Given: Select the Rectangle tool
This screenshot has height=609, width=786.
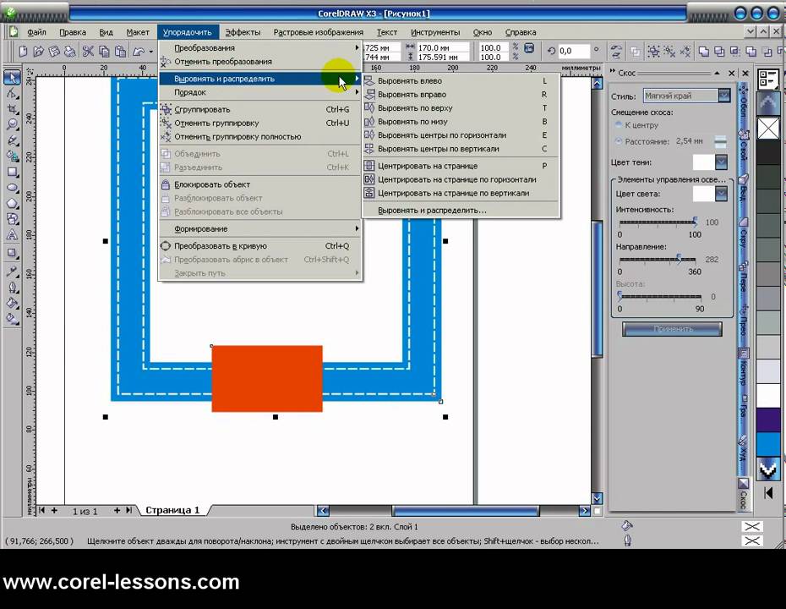Looking at the screenshot, I should 12,172.
